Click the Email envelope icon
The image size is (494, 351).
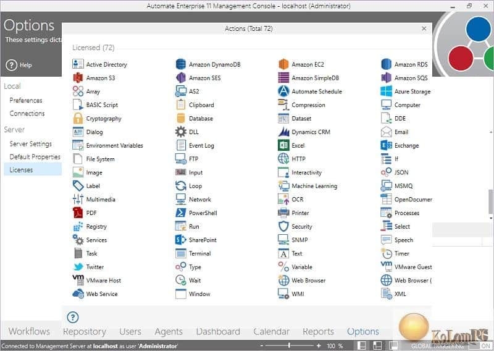(x=387, y=132)
